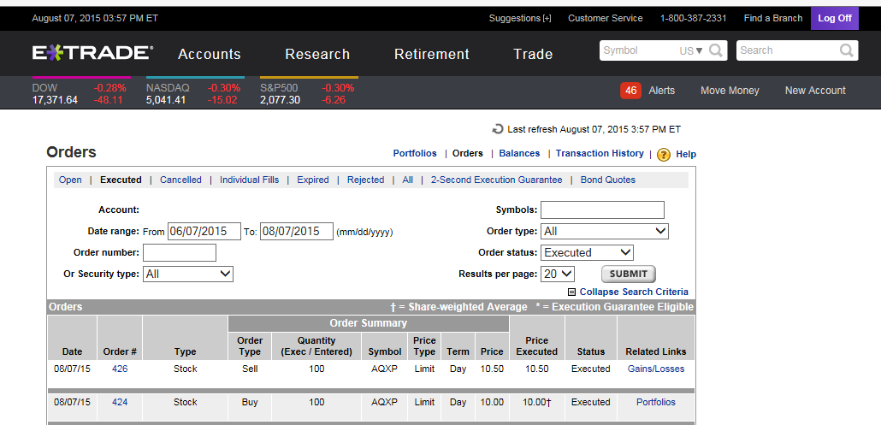
Task: Click the site search magnifier icon
Action: [x=847, y=50]
